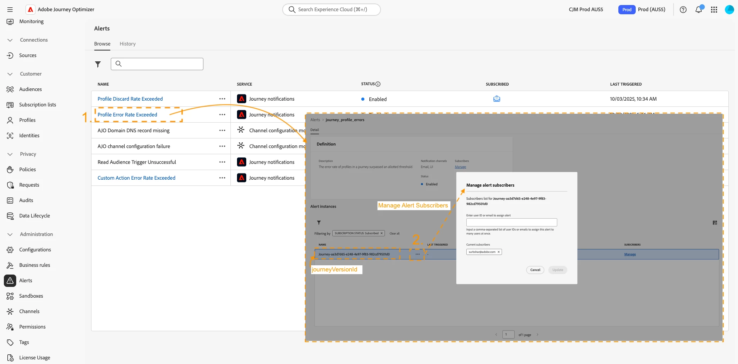738x364 pixels.
Task: Sort by the Last Triggered column header
Action: click(626, 84)
